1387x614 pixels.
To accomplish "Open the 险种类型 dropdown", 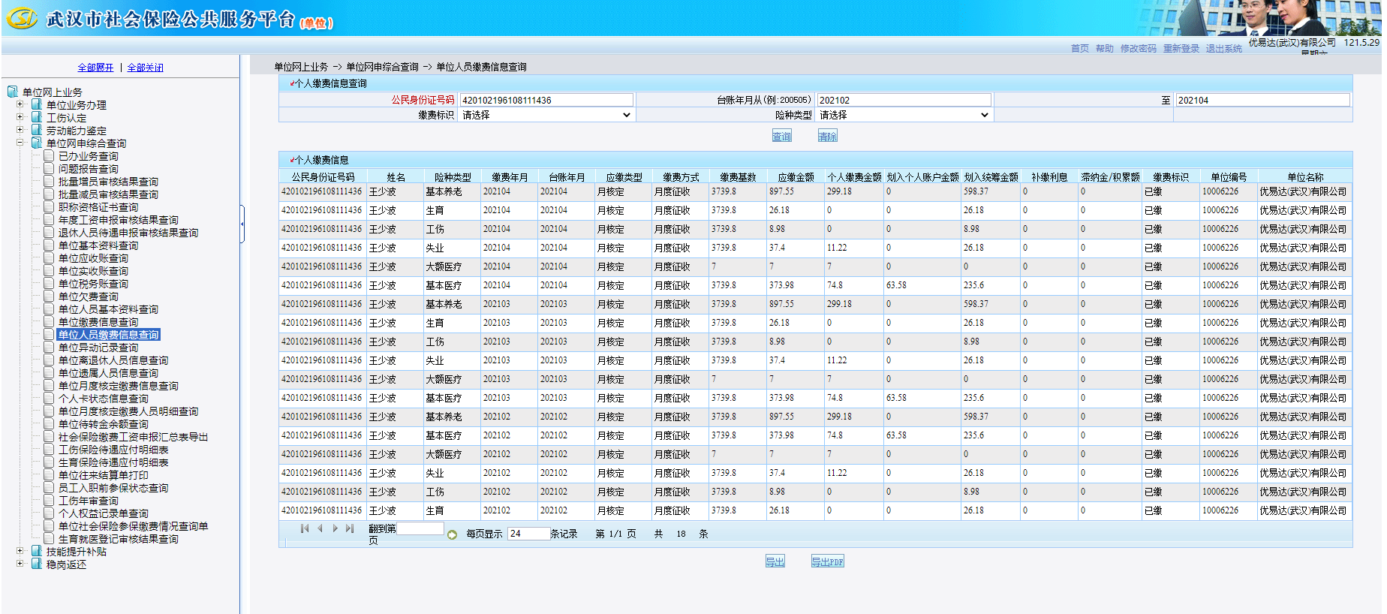I will (904, 115).
